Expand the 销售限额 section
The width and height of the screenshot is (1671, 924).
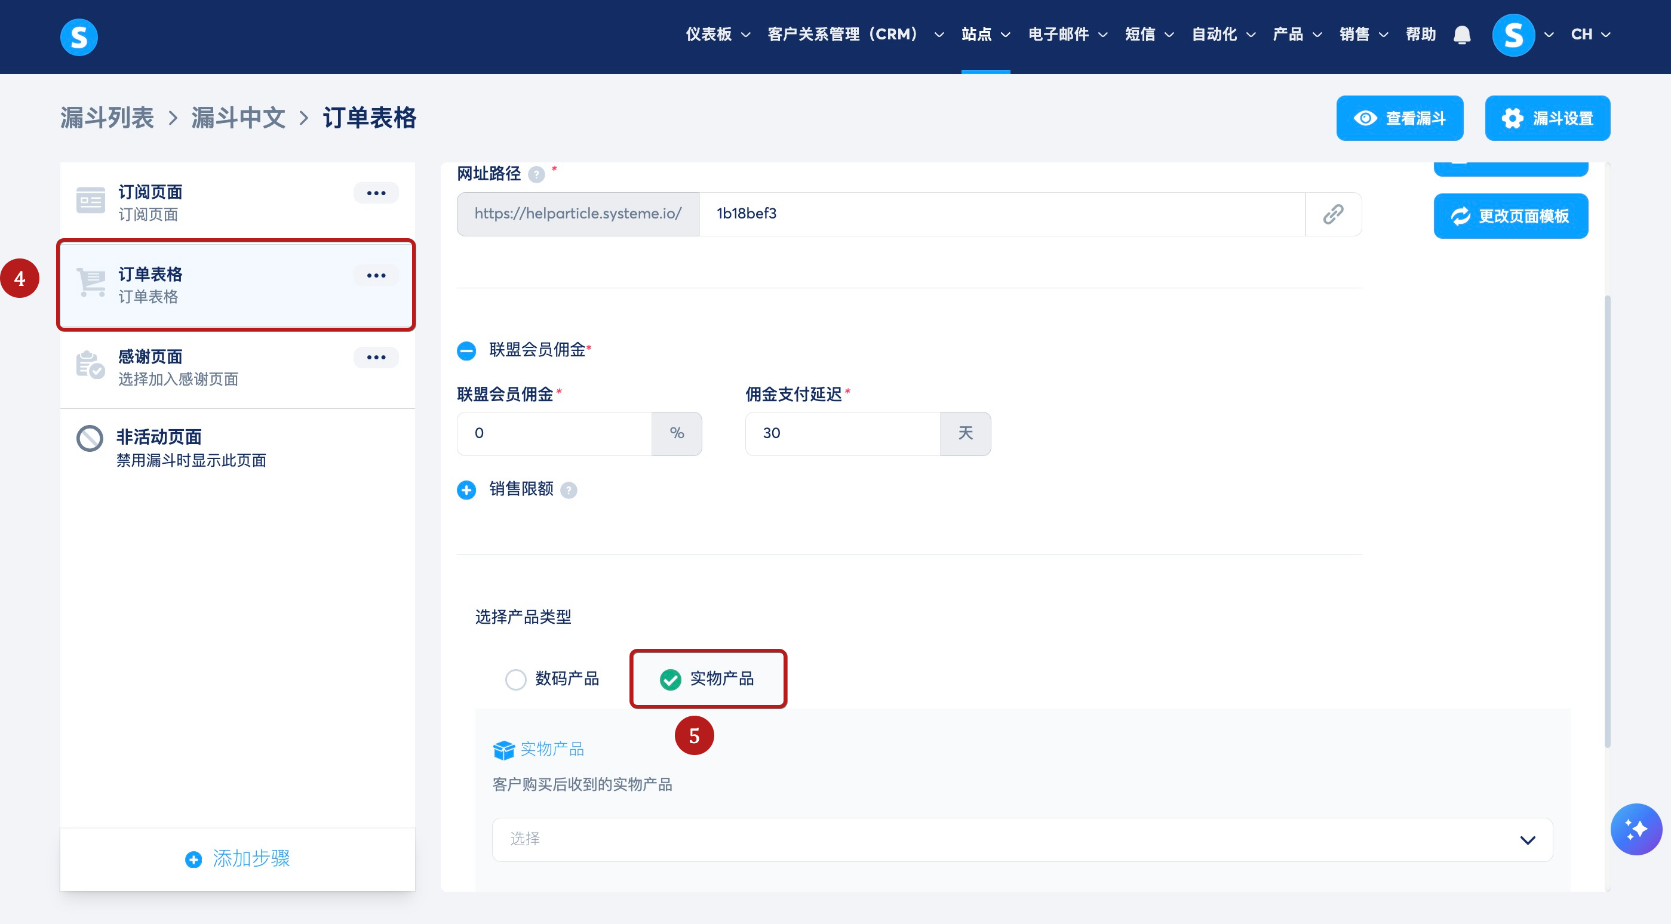point(466,490)
